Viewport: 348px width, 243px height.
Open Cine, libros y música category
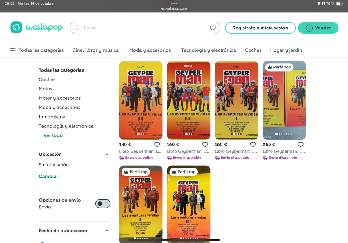tap(95, 50)
